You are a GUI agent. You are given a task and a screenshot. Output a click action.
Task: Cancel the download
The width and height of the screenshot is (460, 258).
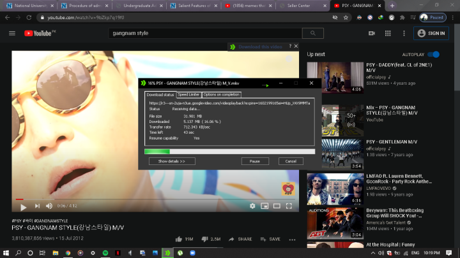tap(291, 161)
